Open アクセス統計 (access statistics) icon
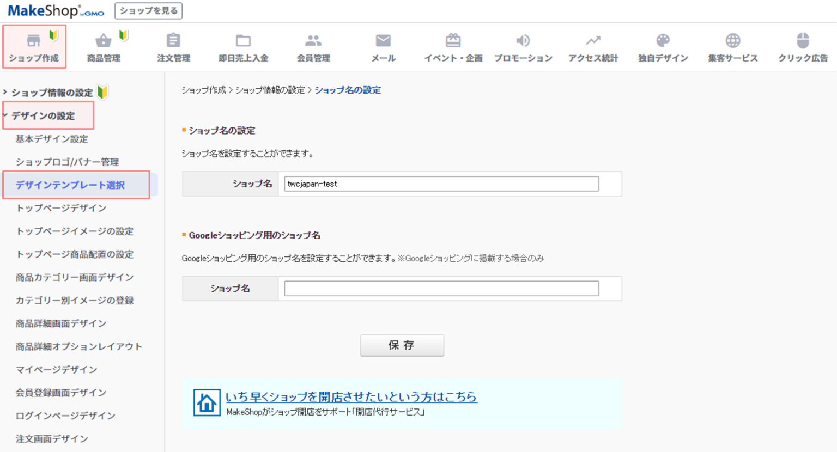 tap(593, 46)
